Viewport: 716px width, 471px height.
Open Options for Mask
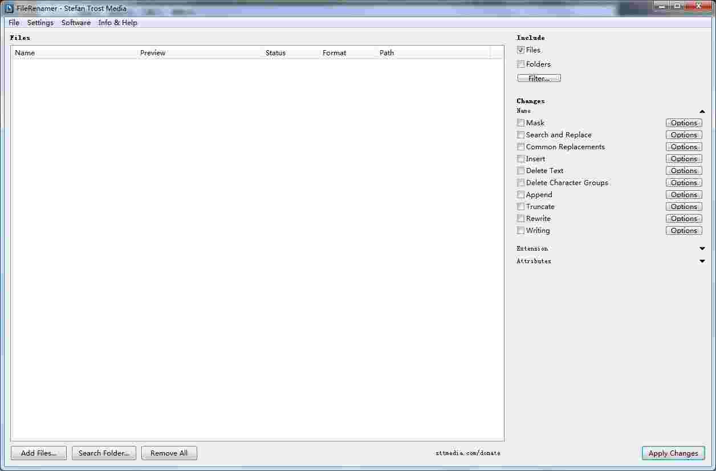click(684, 123)
